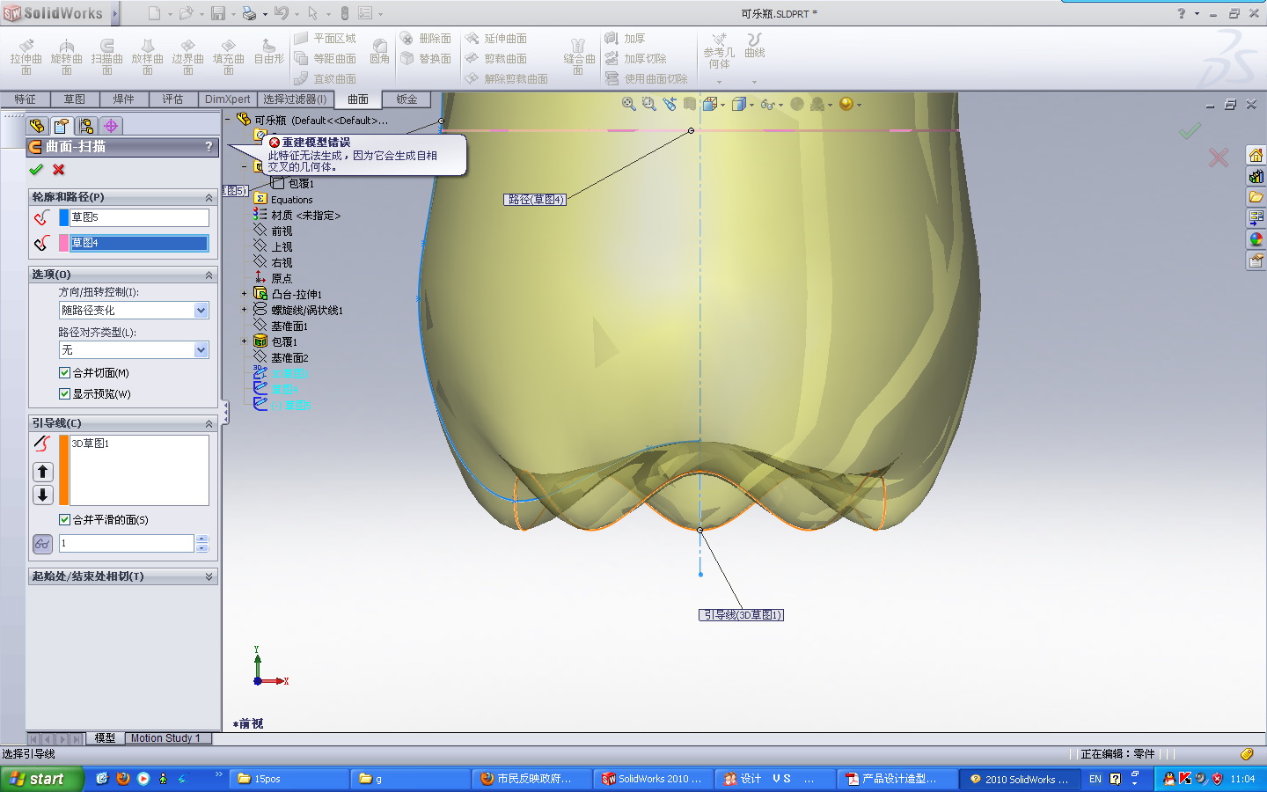Open the Custom Properties task pane icon

click(1256, 260)
